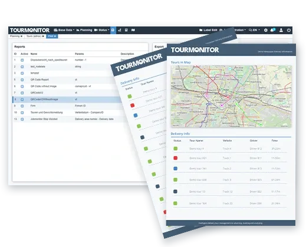
Task: Select the highlighted QRCodeV2WithoutImage name
Action: click(44, 99)
